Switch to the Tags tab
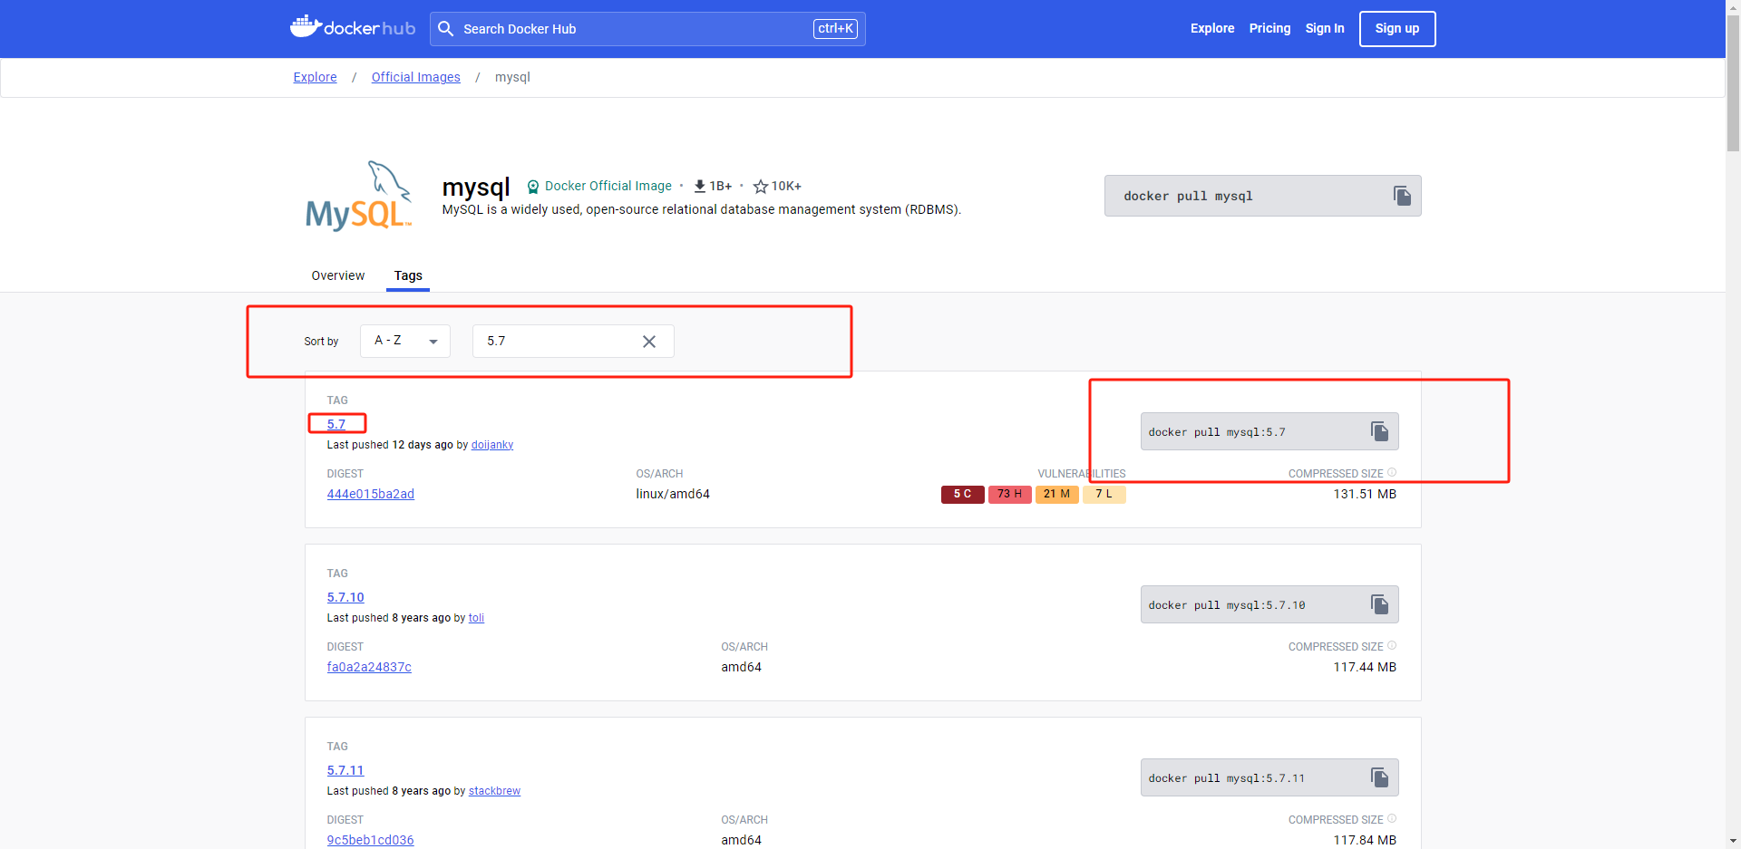 coord(407,275)
